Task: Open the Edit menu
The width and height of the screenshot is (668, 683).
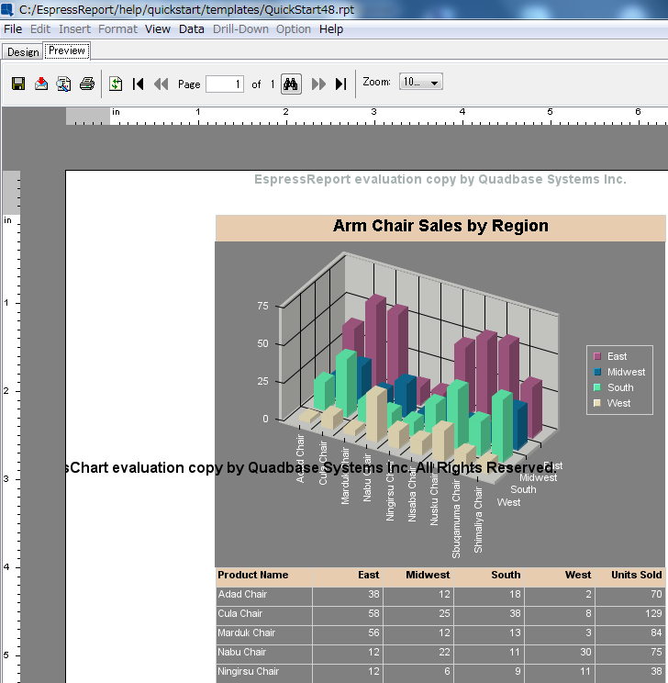Action: (x=40, y=29)
